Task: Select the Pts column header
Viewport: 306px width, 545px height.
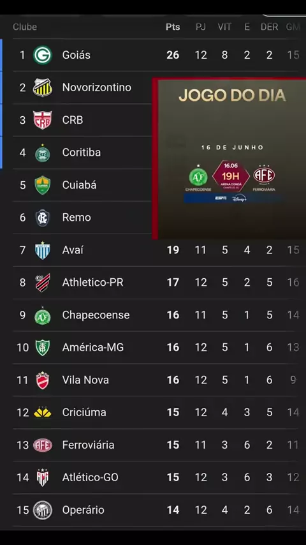Action: [x=173, y=27]
